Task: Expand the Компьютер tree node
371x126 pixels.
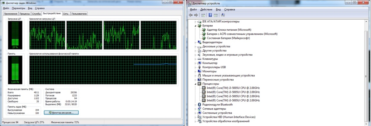Action: (195, 63)
